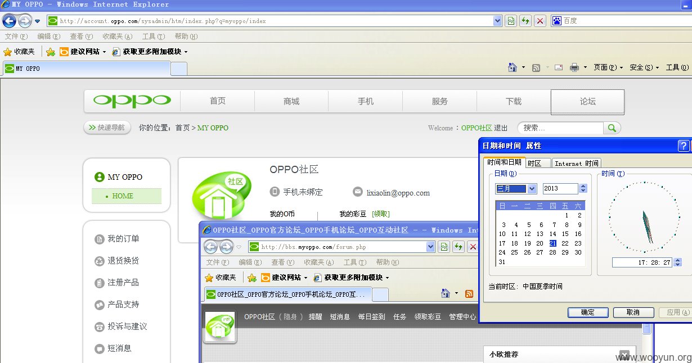Click the 百度 search box in IE
The height and width of the screenshot is (363, 692).
tap(621, 21)
